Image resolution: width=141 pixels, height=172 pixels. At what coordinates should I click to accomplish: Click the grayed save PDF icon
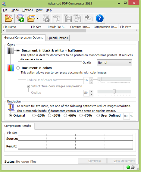pos(68,18)
